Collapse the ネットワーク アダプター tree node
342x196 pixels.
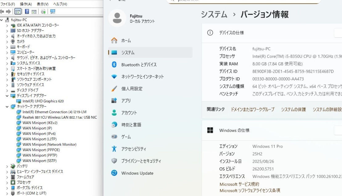(7, 107)
